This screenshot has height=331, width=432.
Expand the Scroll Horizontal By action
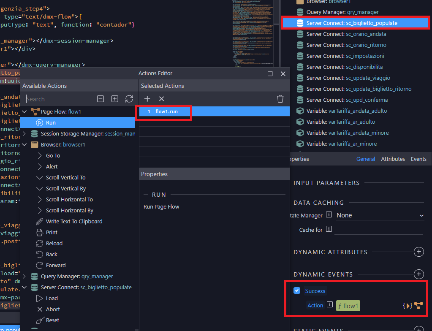[40, 210]
